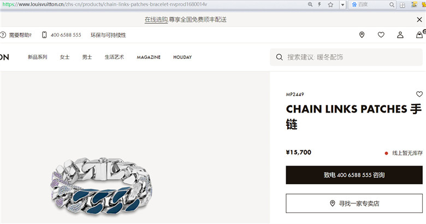Screen dimensions: 426x224
Task: Open the account profile icon
Action: (400, 35)
